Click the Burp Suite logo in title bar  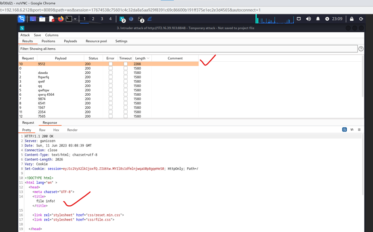point(22,28)
